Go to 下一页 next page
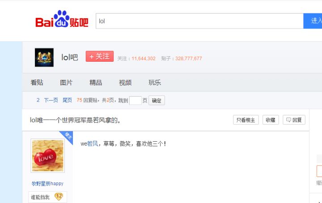Viewport: 322px width, 203px height. pos(51,100)
